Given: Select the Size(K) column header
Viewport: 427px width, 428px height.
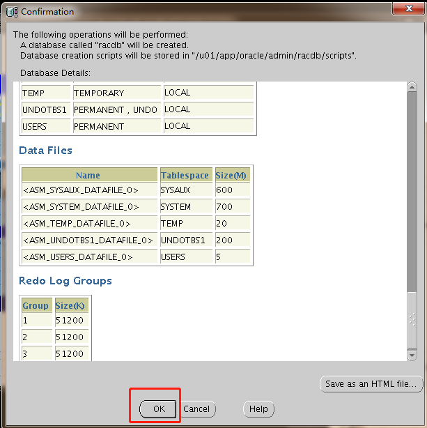Looking at the screenshot, I should 72,305.
